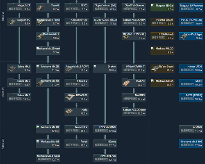205x164 pixels.
Task: Open the M113A3 RCWS-30 vehicle card
Action: tap(134, 36)
